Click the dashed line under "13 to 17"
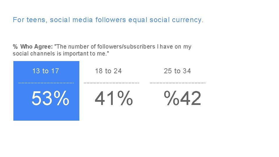The width and height of the screenshot is (279, 157). (x=46, y=83)
